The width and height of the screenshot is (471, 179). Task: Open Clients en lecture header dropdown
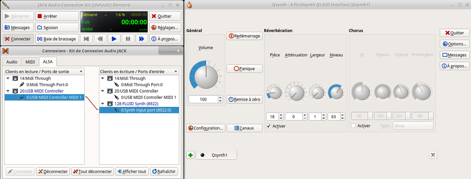point(45,71)
